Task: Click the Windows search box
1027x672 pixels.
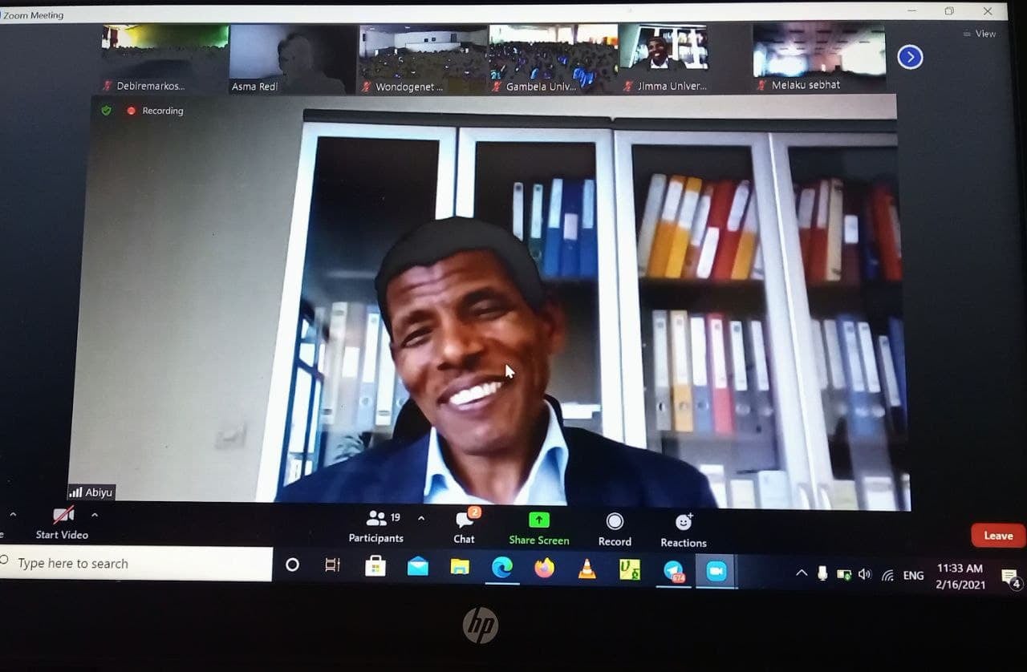Action: [136, 564]
